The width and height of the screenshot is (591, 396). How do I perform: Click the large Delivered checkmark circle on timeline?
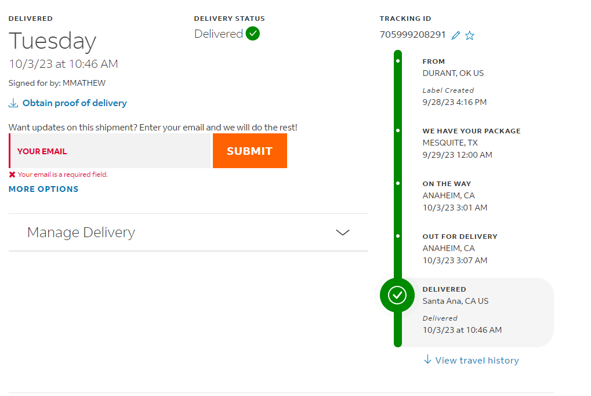click(x=397, y=295)
